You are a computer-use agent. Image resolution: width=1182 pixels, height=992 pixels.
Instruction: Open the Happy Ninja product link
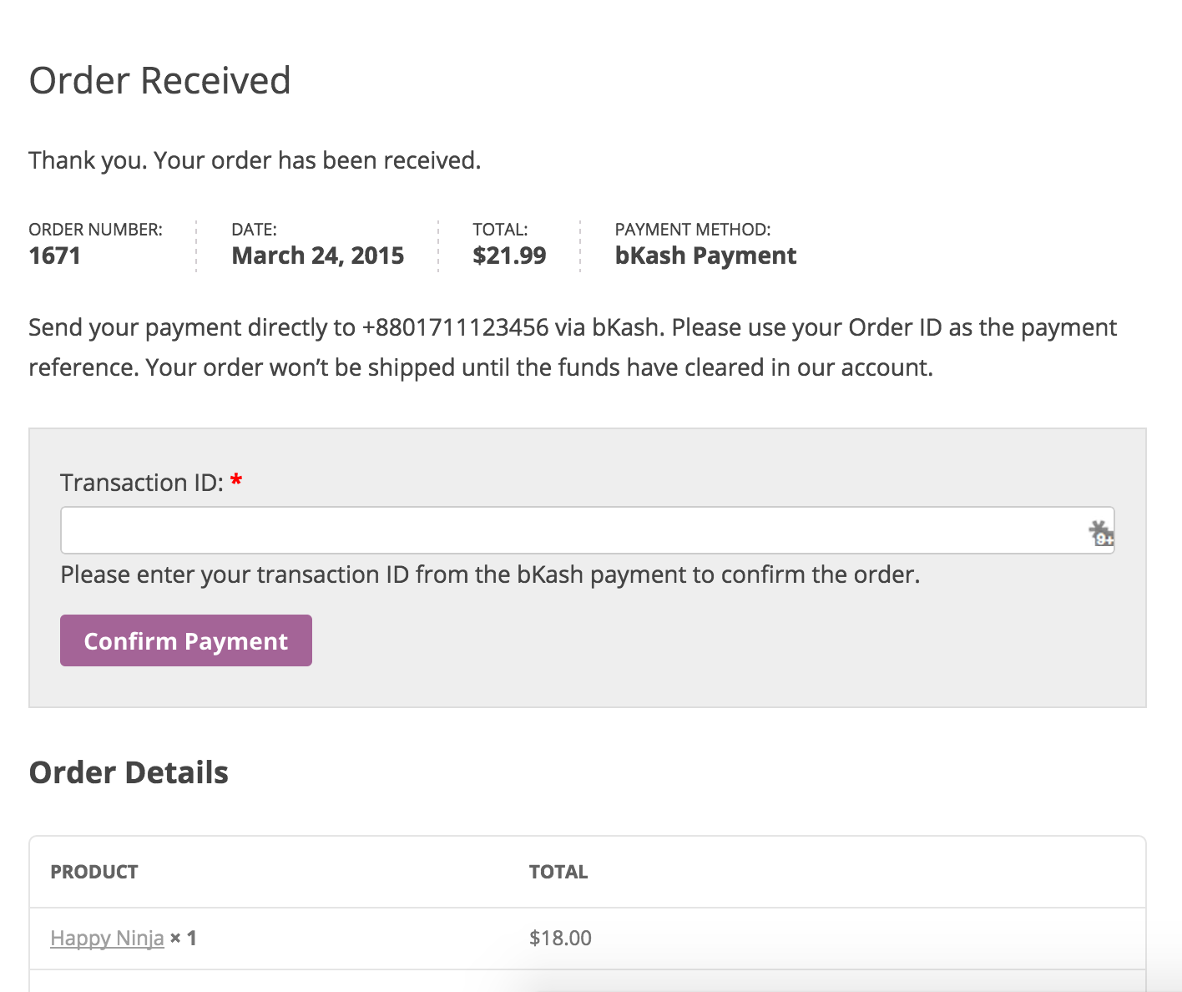pos(107,938)
